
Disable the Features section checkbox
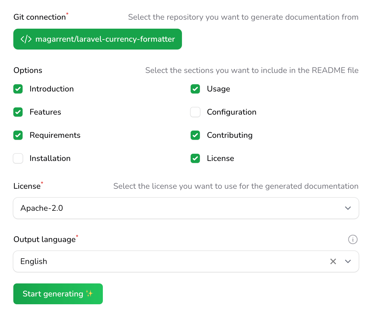tap(18, 112)
